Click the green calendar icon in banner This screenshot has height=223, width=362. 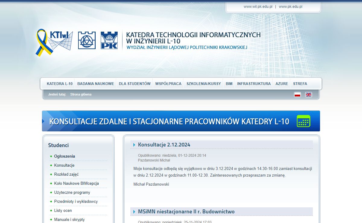[x=303, y=121]
